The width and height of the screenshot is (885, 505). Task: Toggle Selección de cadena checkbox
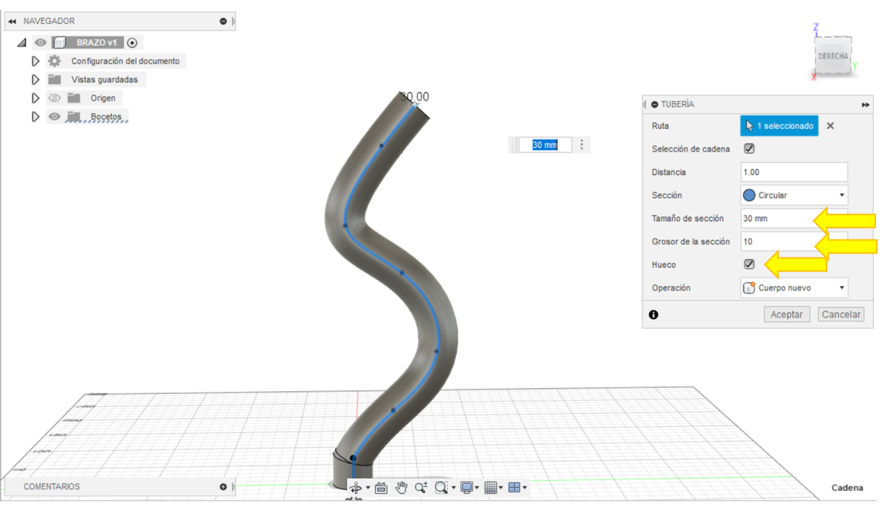pos(749,149)
